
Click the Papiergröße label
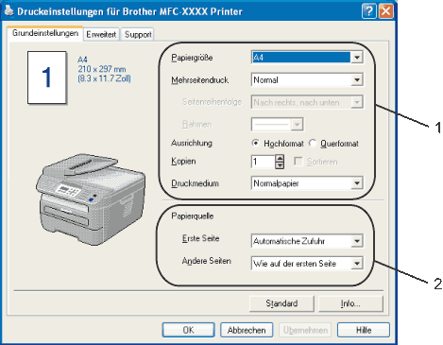192,58
